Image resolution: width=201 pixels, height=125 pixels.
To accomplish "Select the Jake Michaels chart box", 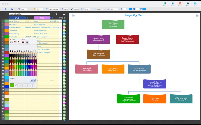I will [x=98, y=54].
